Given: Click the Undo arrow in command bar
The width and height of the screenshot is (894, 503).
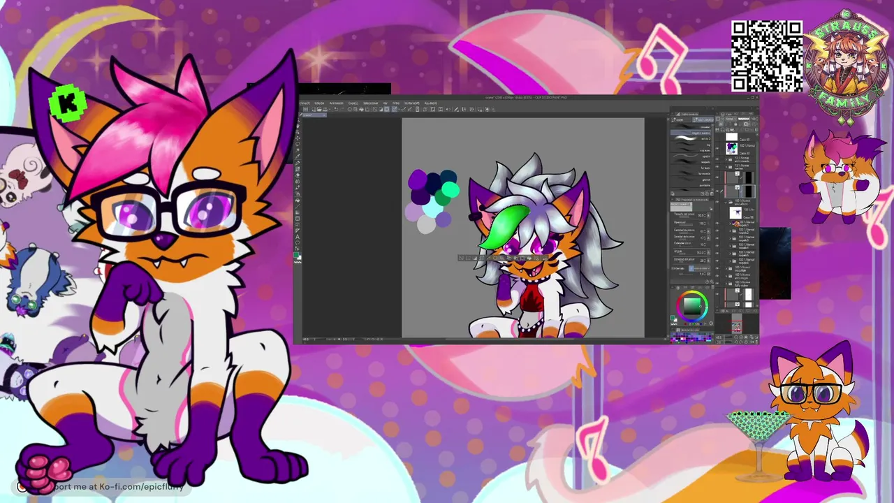Looking at the screenshot, I should (x=335, y=109).
